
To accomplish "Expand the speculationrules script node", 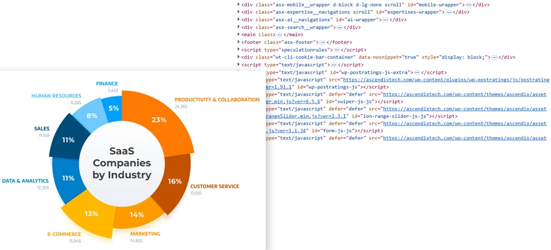I will coord(239,50).
